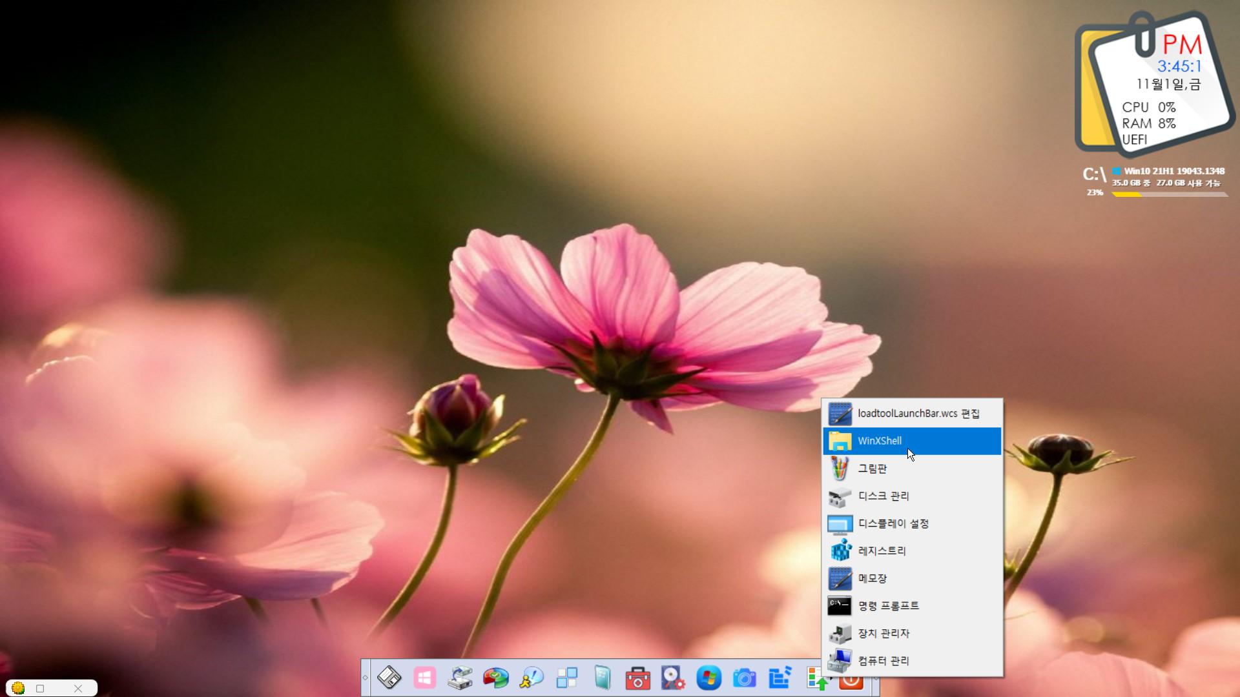The height and width of the screenshot is (697, 1240).
Task: Select 장치 관리자 in the menu
Action: [912, 633]
